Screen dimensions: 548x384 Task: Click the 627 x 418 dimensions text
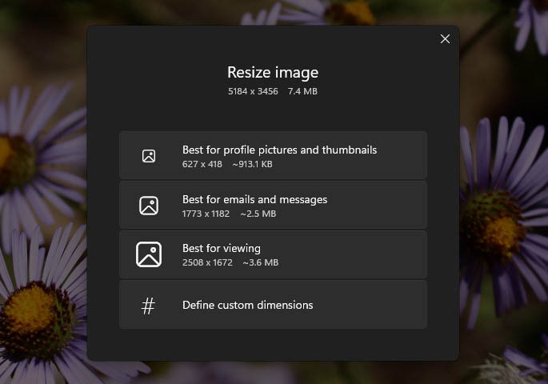click(x=202, y=164)
